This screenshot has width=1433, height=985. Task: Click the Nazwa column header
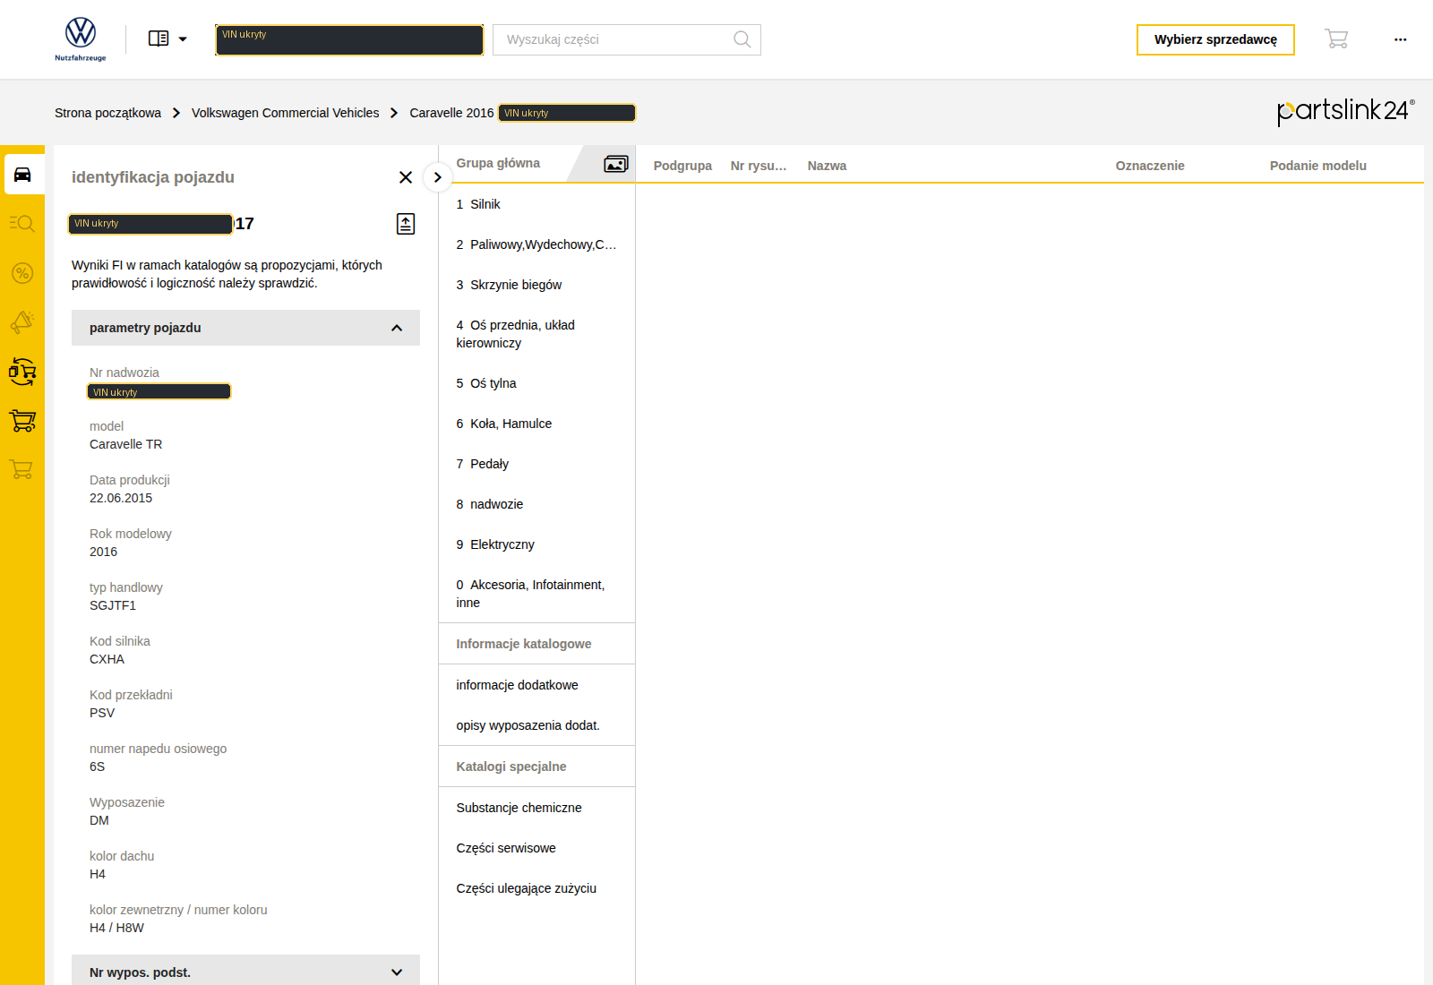(x=827, y=166)
